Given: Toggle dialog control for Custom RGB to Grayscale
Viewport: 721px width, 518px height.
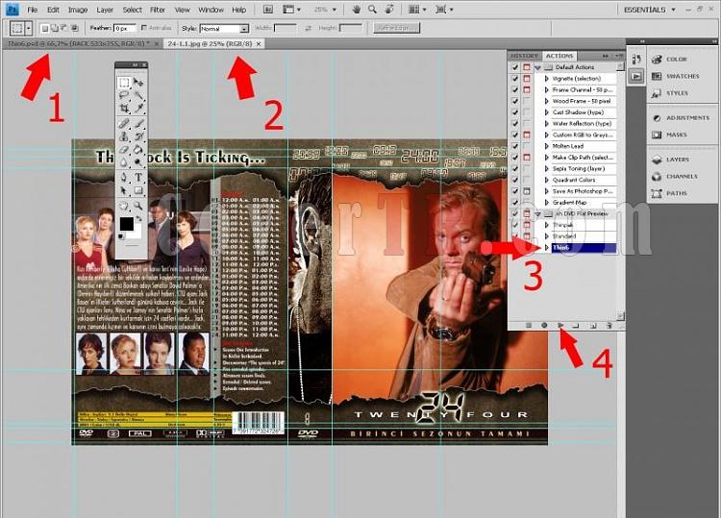Looking at the screenshot, I should click(527, 136).
